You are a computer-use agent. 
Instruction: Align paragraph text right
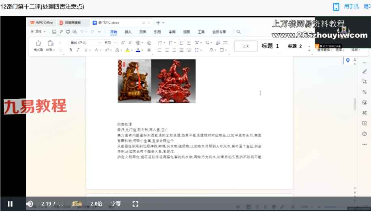pyautogui.click(x=174, y=50)
